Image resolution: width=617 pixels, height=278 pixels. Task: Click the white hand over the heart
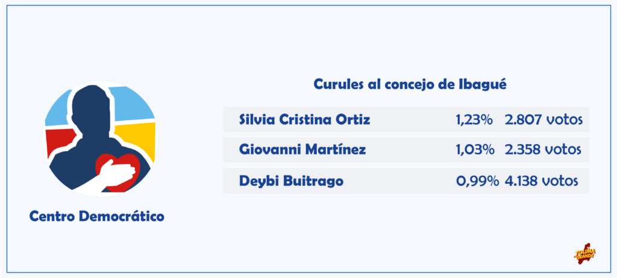(x=106, y=178)
